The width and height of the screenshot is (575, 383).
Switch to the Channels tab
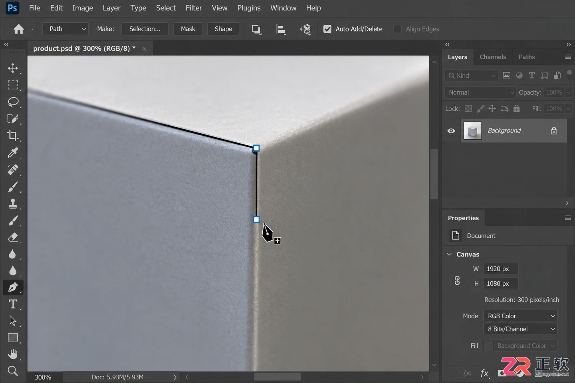(x=493, y=57)
